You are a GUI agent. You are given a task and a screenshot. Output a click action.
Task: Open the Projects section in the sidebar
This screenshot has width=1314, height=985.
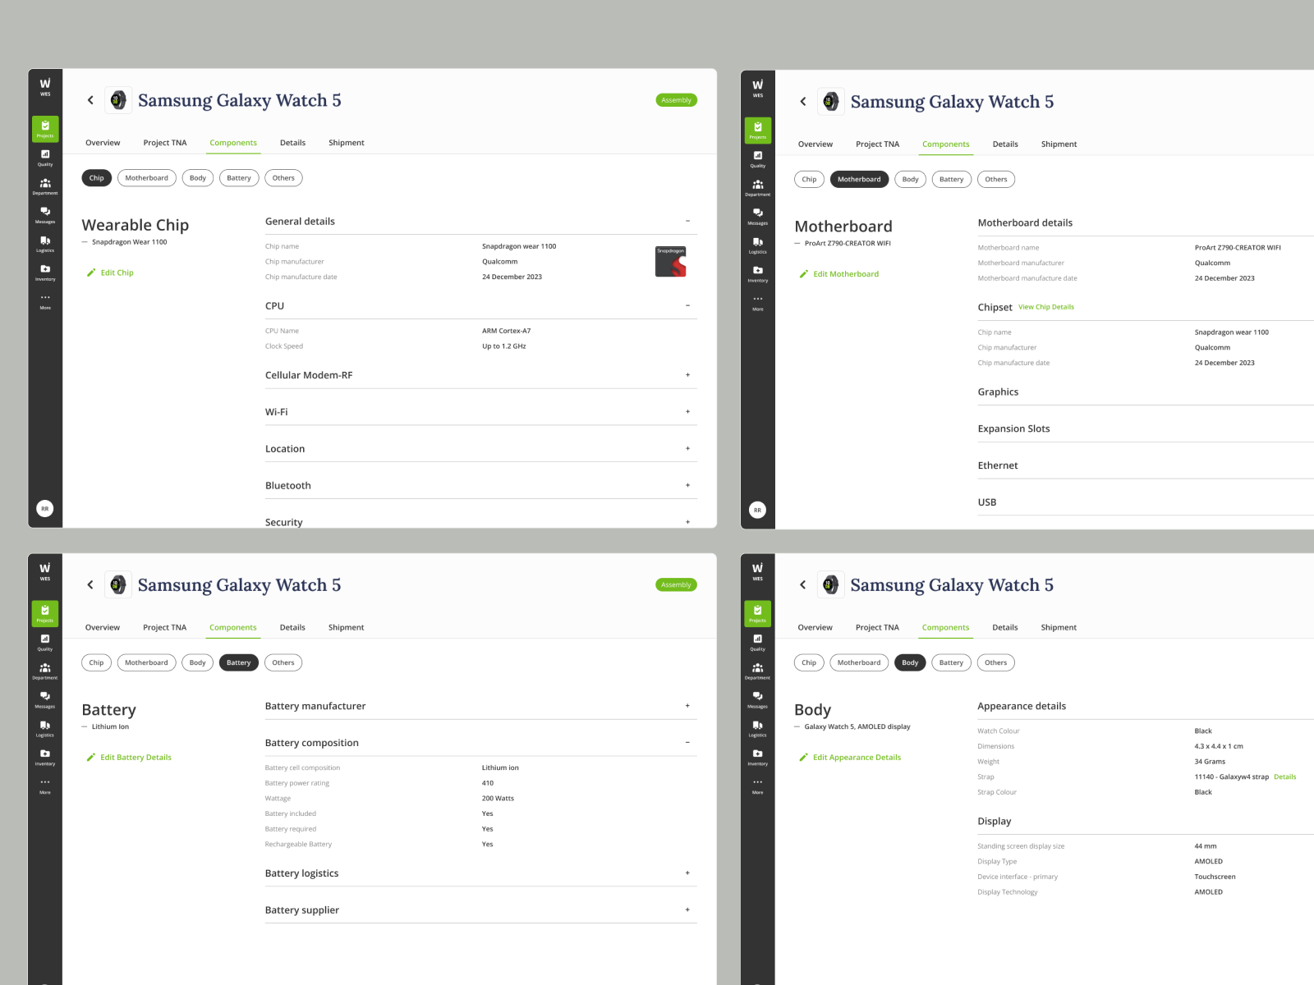pyautogui.click(x=45, y=129)
